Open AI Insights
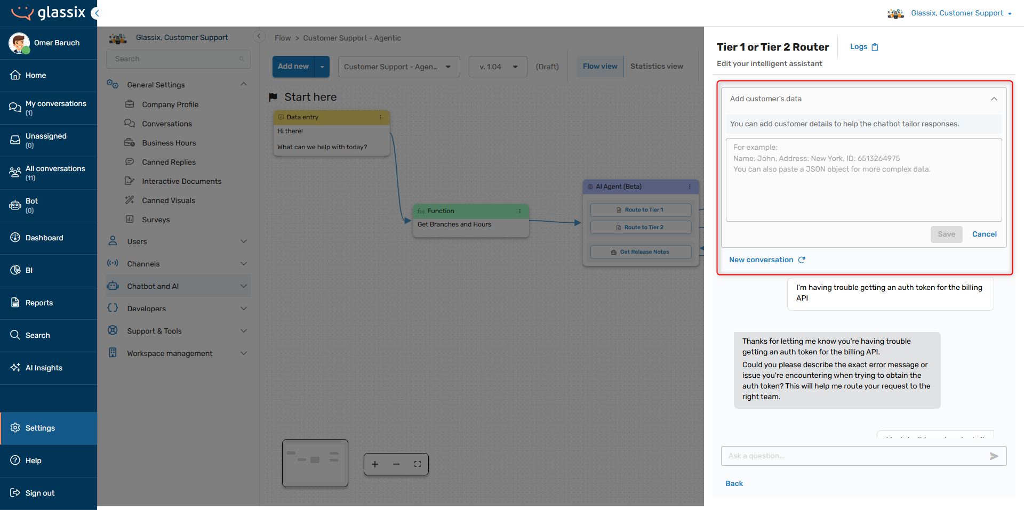The image size is (1024, 510). point(49,368)
